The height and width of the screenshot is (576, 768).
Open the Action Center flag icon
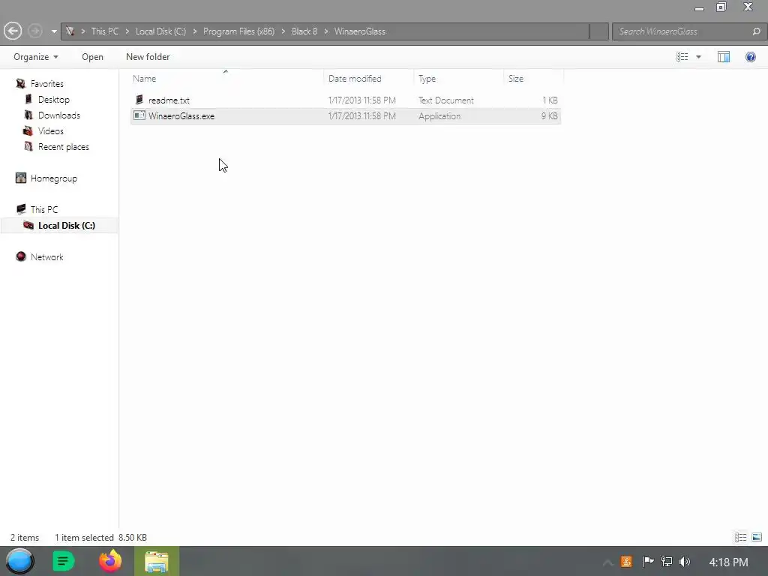tap(647, 562)
